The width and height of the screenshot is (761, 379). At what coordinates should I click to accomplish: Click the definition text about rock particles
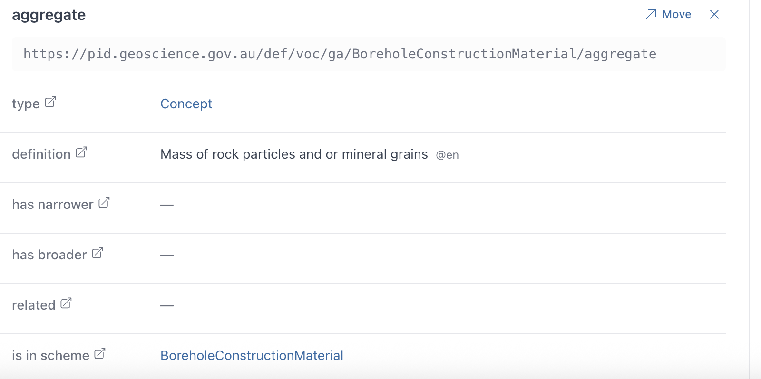[294, 154]
